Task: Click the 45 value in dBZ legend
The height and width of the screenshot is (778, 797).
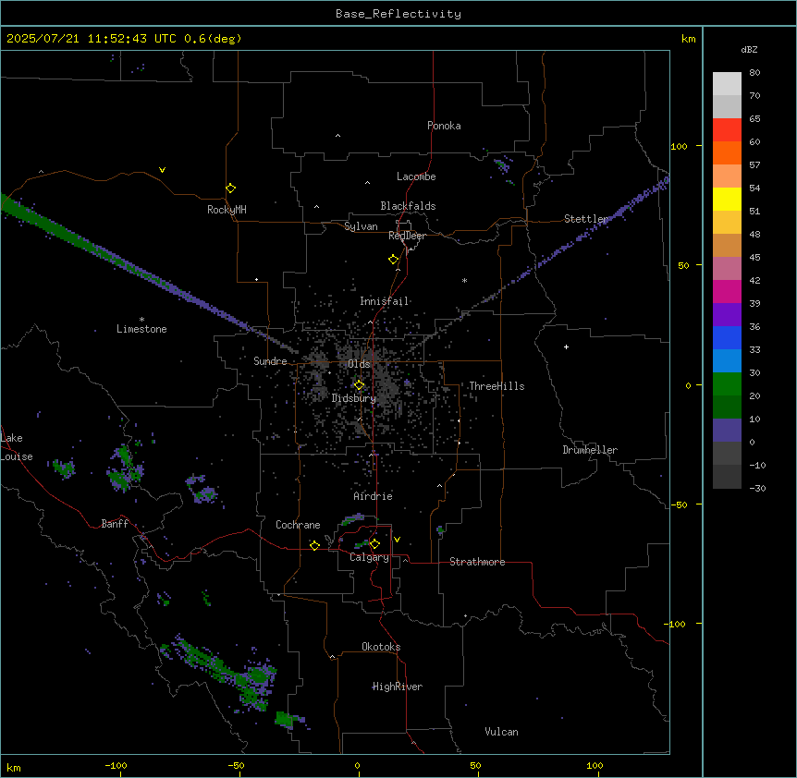Action: pos(754,258)
